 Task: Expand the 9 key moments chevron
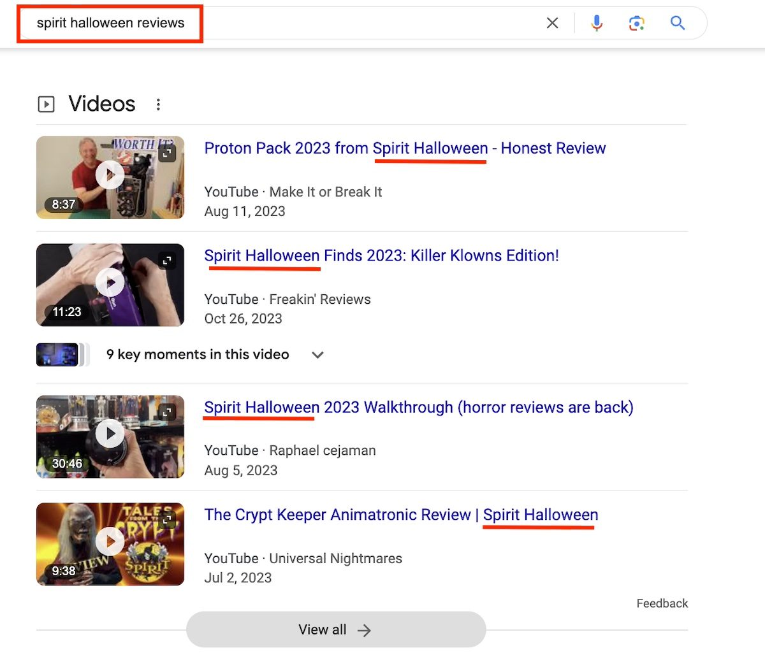click(317, 355)
